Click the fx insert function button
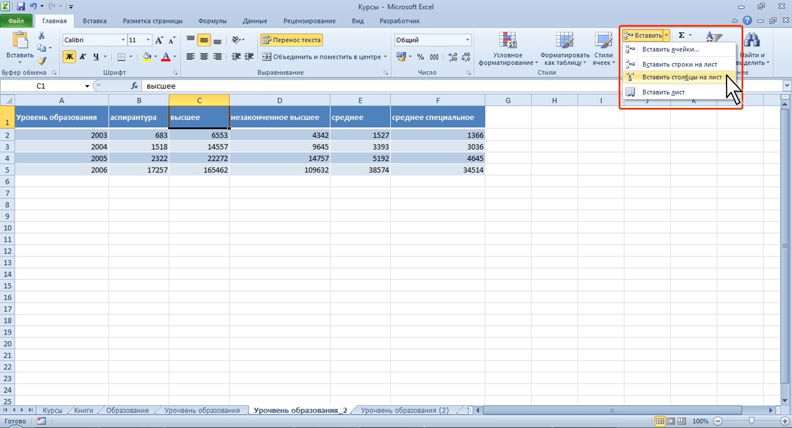 click(135, 86)
